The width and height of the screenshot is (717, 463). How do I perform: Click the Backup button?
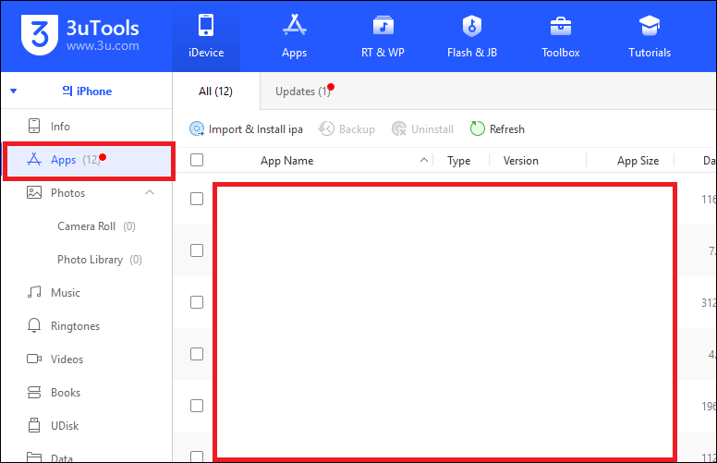pyautogui.click(x=346, y=129)
